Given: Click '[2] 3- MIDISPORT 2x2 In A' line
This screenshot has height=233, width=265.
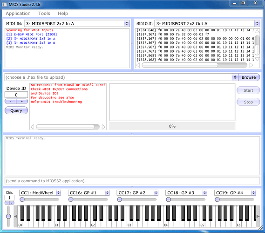Looking at the screenshot, I should click(31, 39).
